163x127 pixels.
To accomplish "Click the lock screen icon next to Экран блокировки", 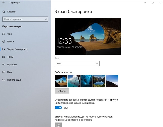I will (x=4, y=49).
